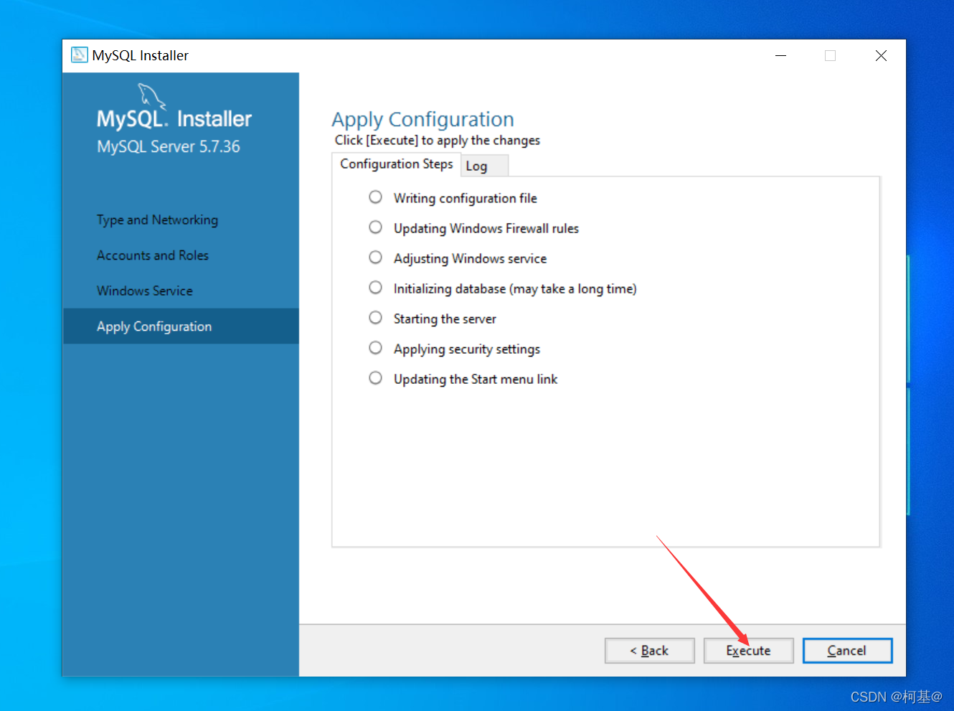Switch to the Log tab
Screen dimensions: 954x711
484,166
